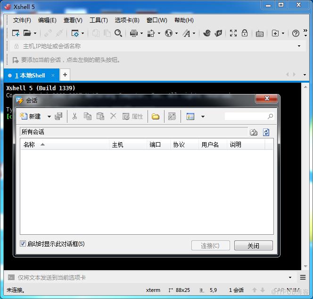Expand the properties gear dropdown arrow
Image resolution: width=313 pixels, height=299 pixels.
pyautogui.click(x=83, y=33)
